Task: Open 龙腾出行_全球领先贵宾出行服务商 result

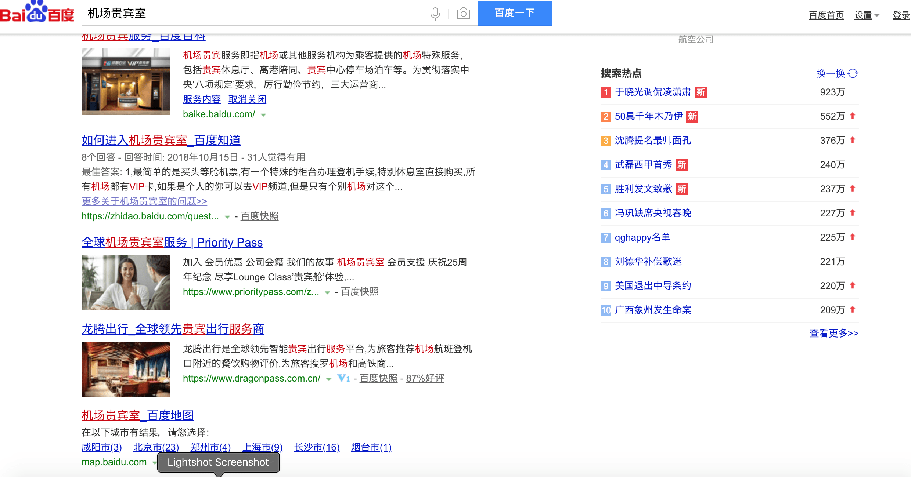Action: [173, 329]
